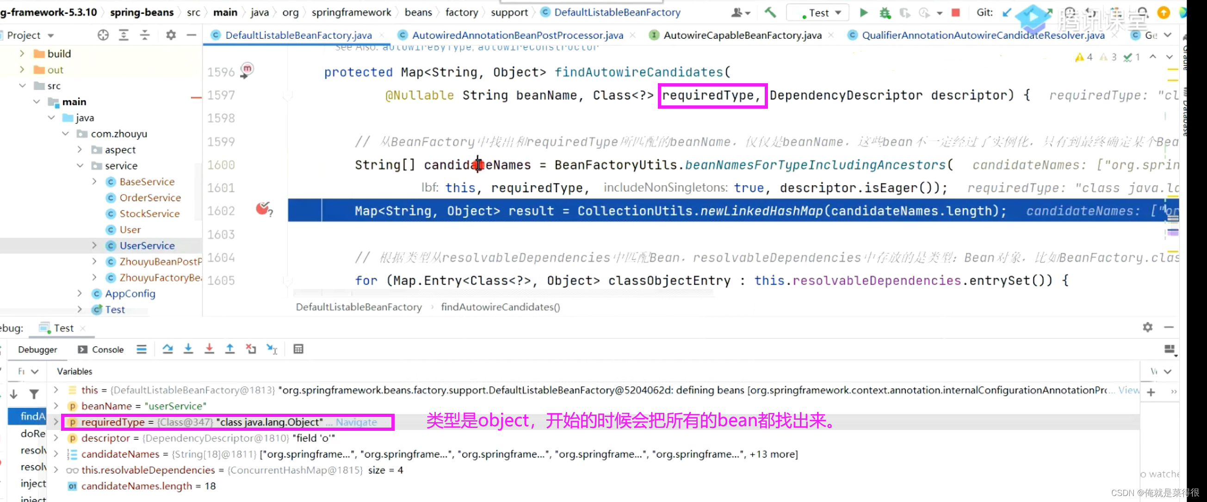The height and width of the screenshot is (502, 1207).
Task: Toggle the breakpoint on line 1602
Action: [262, 209]
